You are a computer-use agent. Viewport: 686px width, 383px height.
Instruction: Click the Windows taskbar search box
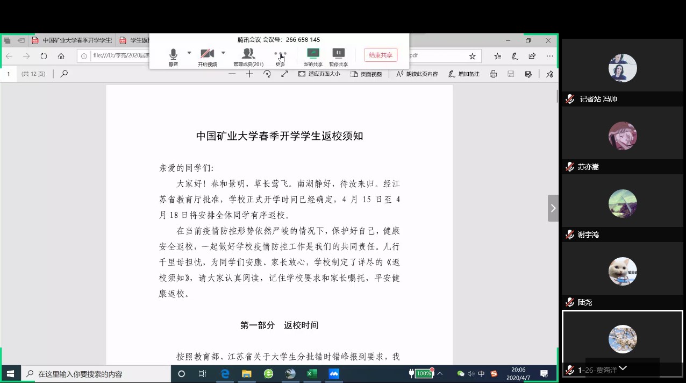97,374
